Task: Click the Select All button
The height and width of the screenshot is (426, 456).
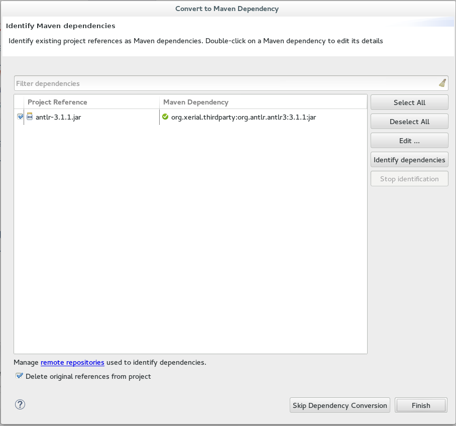Action: [x=409, y=102]
